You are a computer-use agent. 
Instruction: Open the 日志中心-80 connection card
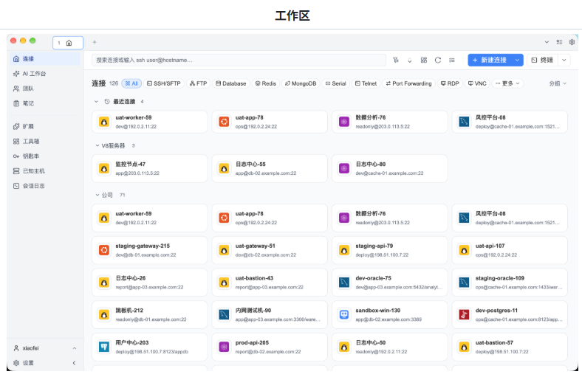[x=390, y=169]
